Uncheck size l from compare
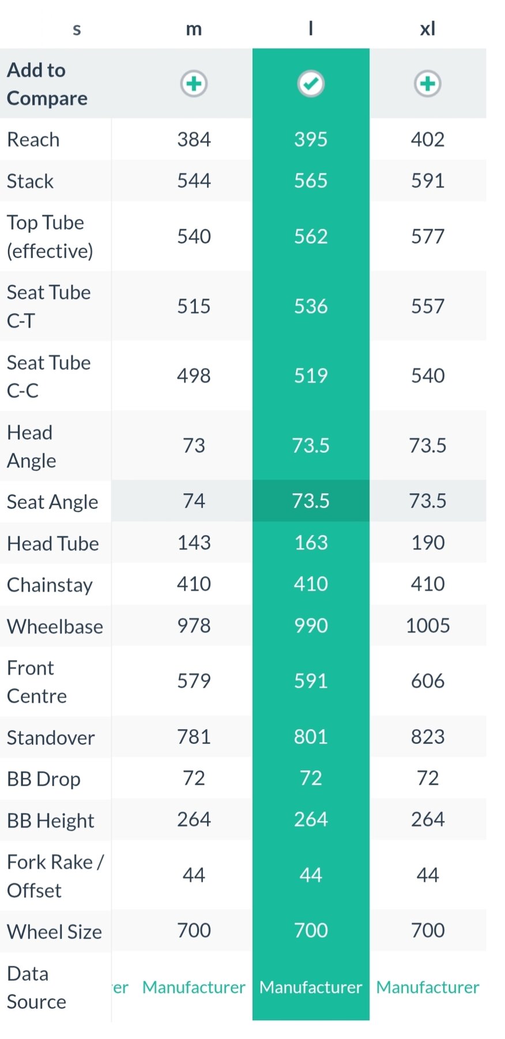This screenshot has width=505, height=1039. pyautogui.click(x=311, y=84)
